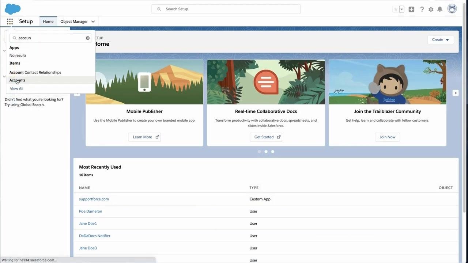Click View All in the app launcher
The width and height of the screenshot is (468, 263).
click(16, 89)
